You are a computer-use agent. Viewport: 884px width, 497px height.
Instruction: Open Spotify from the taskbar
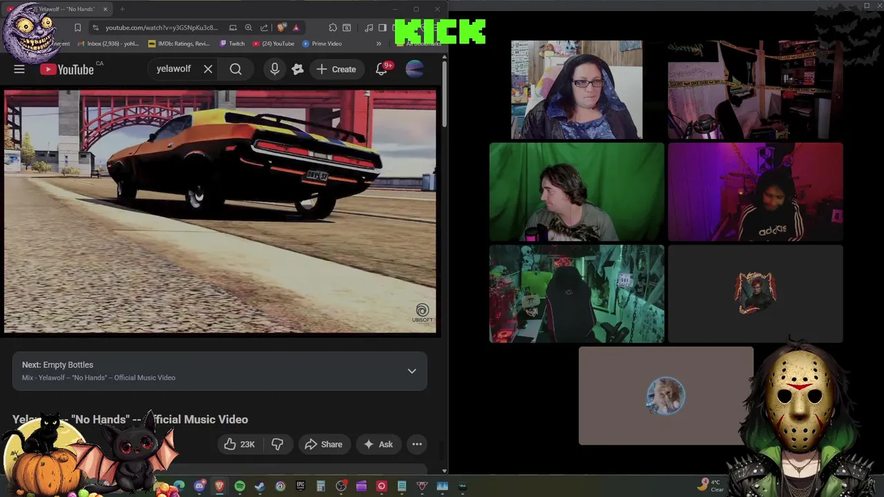[240, 486]
